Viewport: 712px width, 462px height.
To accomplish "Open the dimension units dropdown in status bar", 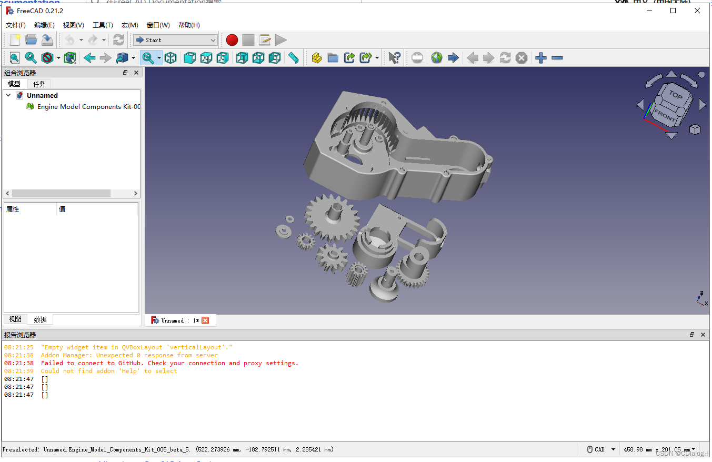I will [x=660, y=449].
